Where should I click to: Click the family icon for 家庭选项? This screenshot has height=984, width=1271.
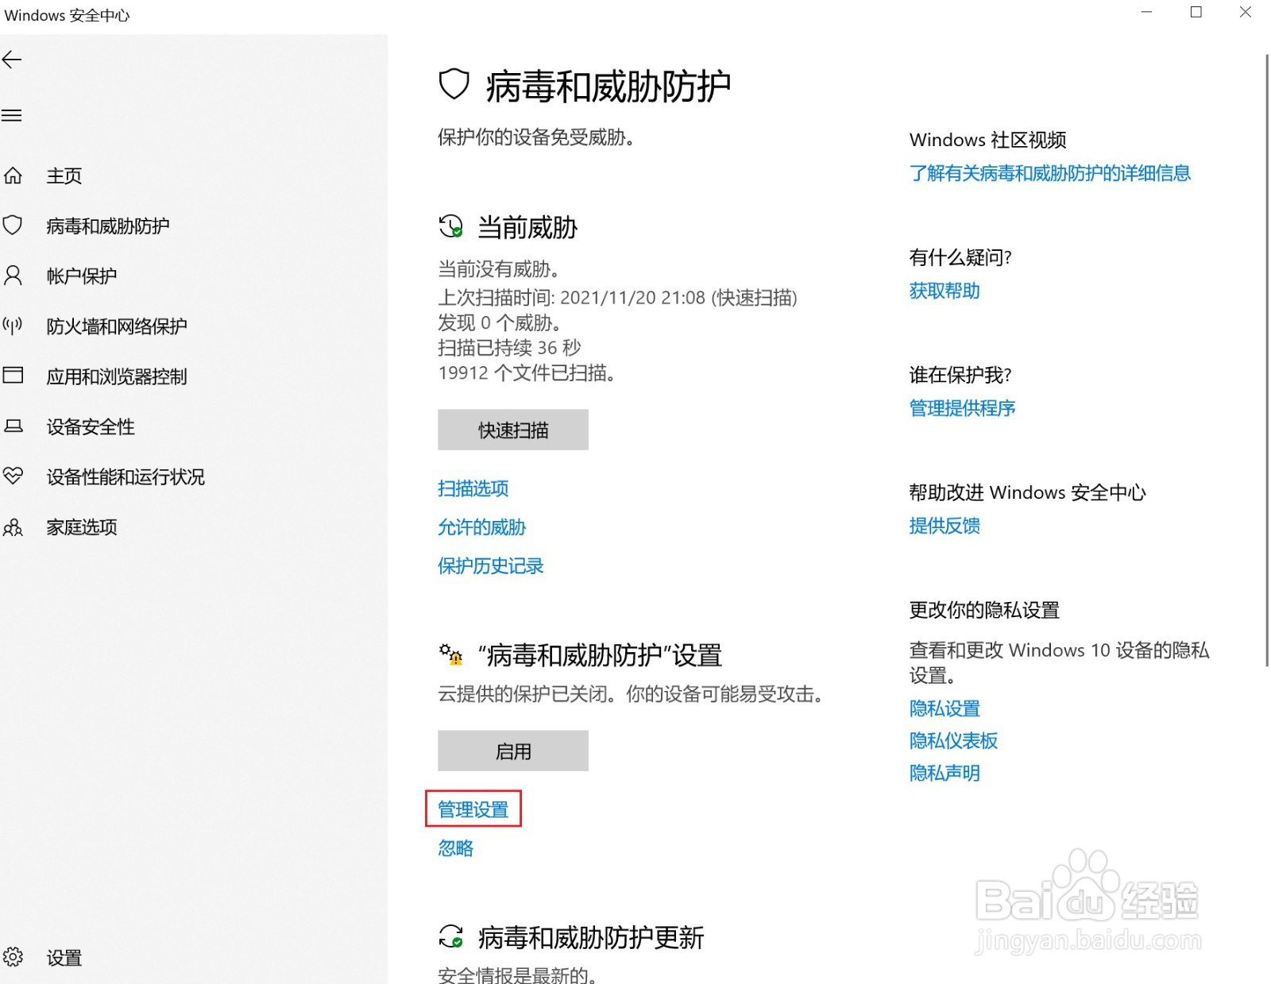tap(13, 527)
